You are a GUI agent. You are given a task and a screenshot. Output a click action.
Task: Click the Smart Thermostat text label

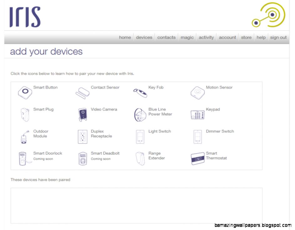[x=216, y=156]
